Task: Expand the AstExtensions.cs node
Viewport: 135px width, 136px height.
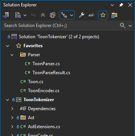Action: point(12,127)
